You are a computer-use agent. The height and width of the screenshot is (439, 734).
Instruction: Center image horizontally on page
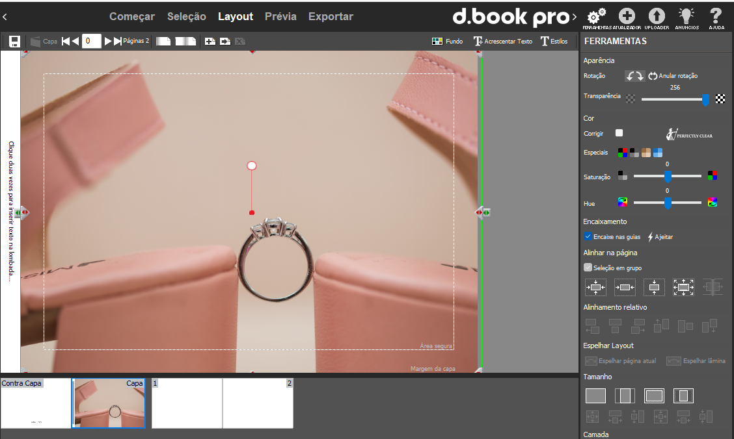point(625,287)
